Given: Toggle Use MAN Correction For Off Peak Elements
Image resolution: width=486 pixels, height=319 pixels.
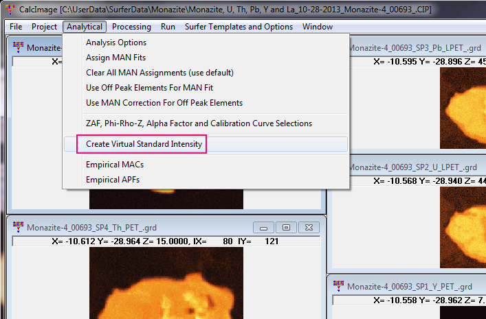Looking at the screenshot, I should (164, 103).
